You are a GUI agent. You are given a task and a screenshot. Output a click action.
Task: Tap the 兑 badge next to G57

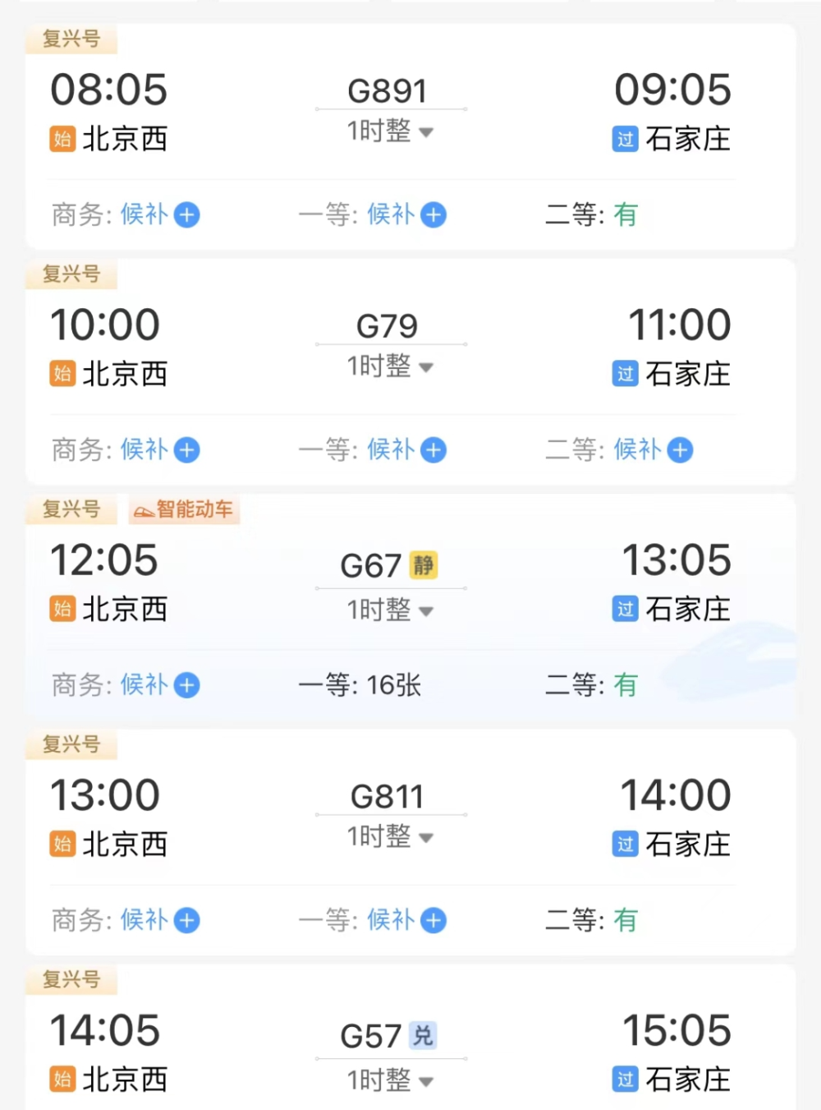tap(423, 1035)
